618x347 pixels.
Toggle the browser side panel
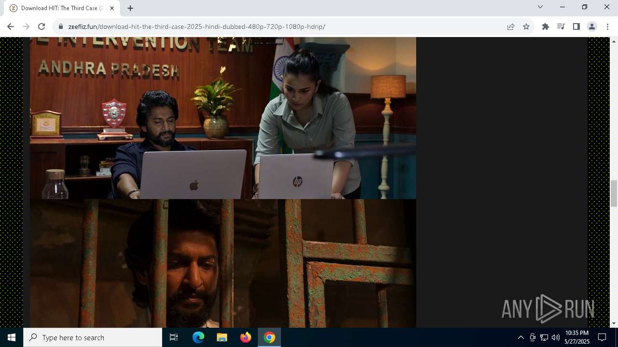(x=576, y=27)
